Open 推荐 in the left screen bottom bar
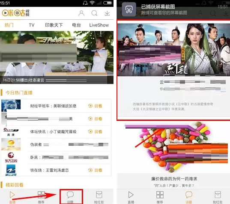This screenshot has height=204, width=230. (41, 197)
